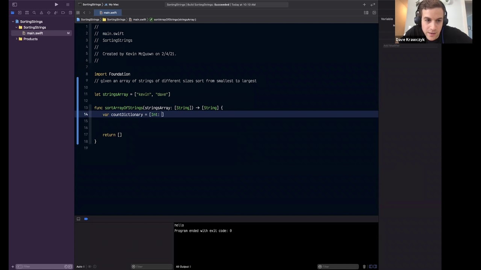Go back in editor history
The width and height of the screenshot is (481, 270).
[x=84, y=13]
